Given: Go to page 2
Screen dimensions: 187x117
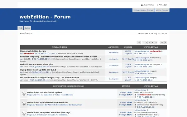Looking at the screenshot, I should [146, 42].
